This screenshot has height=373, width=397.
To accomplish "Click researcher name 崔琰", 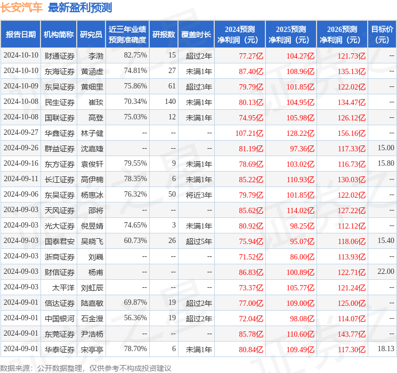I will (x=96, y=102).
